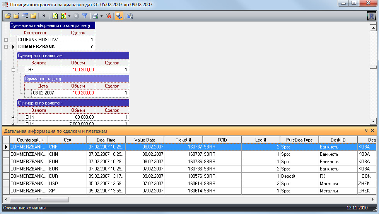This screenshot has width=379, height=214.
Task: Click the R logo icon in toolbar corner
Action: click(372, 16)
